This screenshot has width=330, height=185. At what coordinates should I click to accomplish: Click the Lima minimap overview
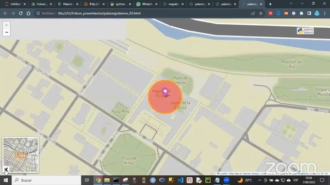pos(21,155)
